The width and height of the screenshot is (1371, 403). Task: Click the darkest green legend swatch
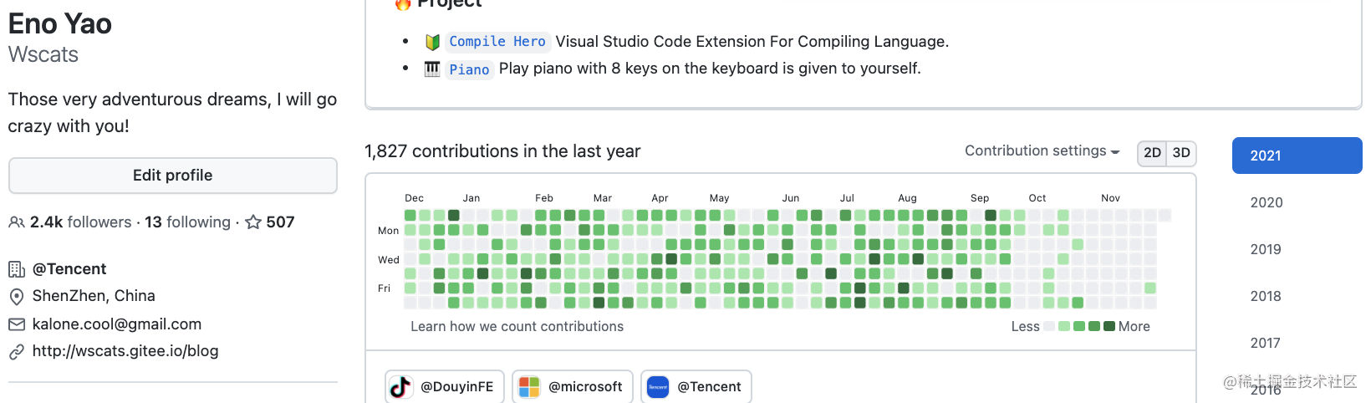click(x=1109, y=327)
